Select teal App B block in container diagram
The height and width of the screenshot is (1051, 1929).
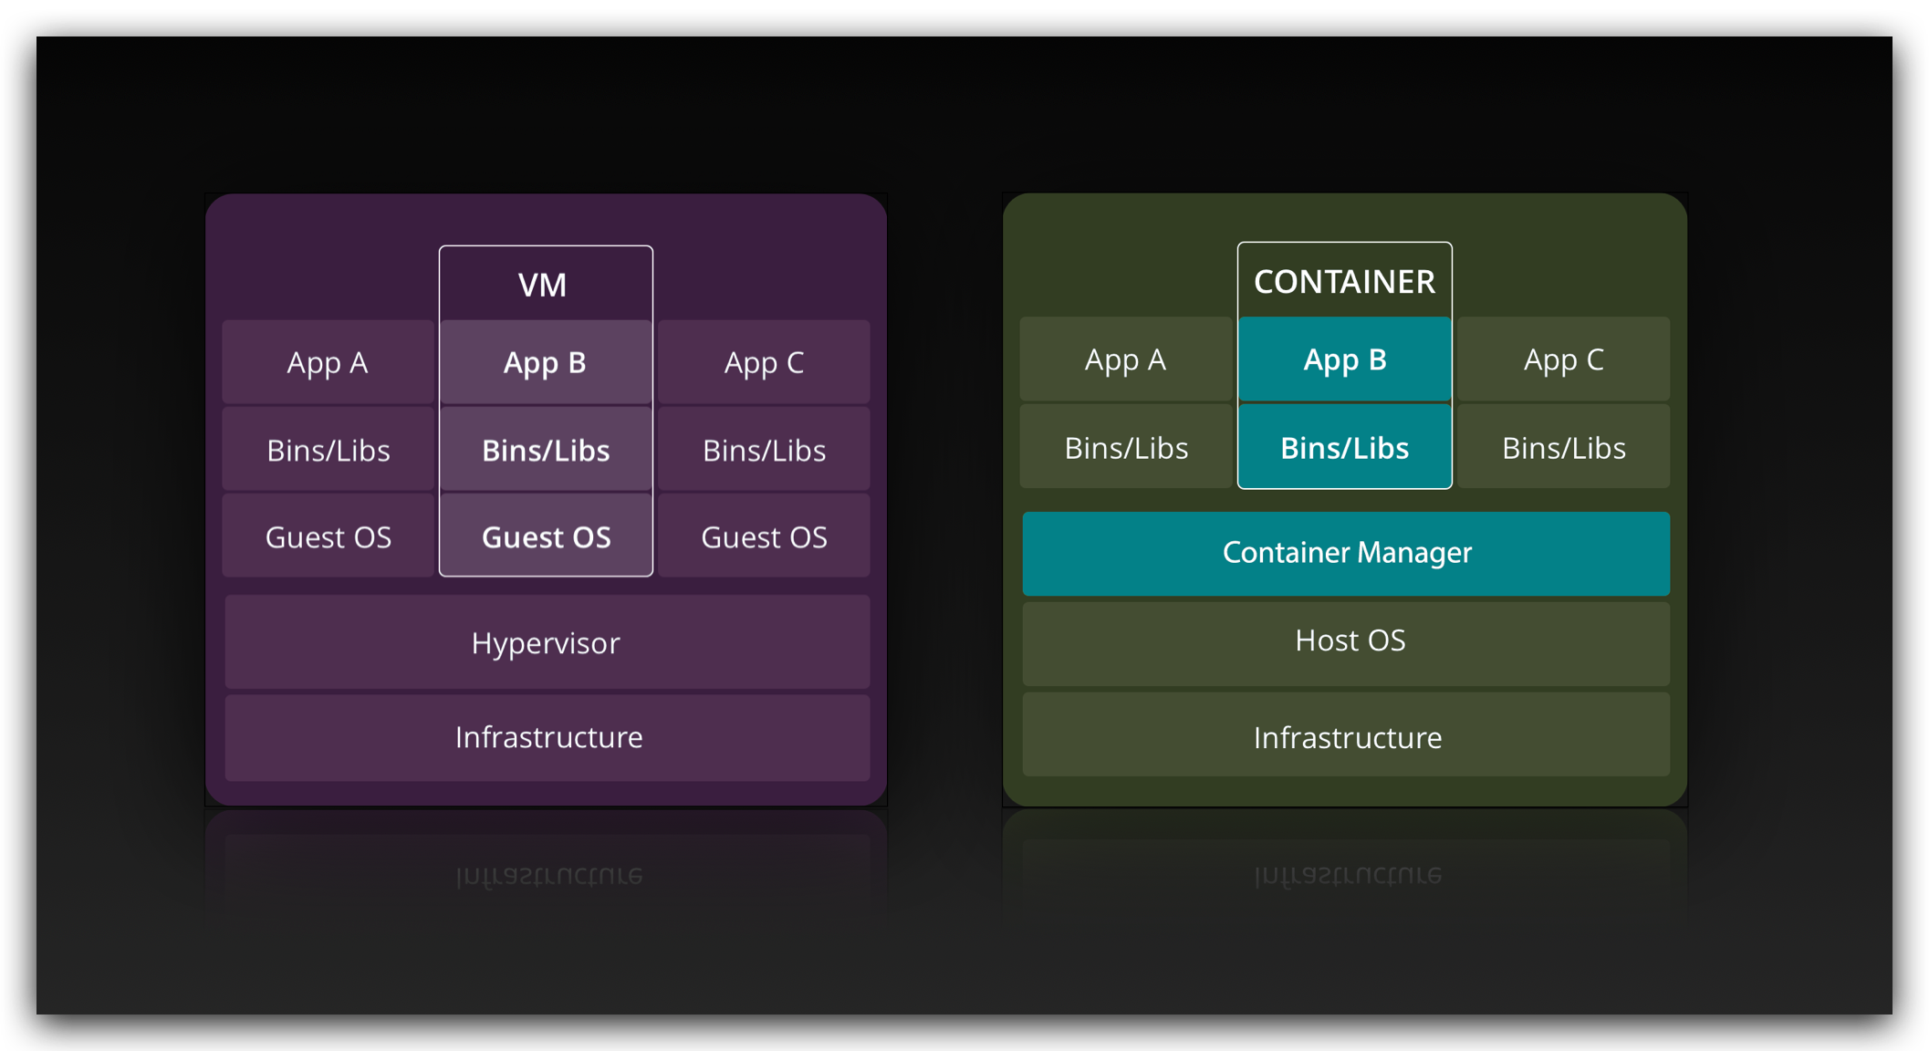pyautogui.click(x=1344, y=359)
